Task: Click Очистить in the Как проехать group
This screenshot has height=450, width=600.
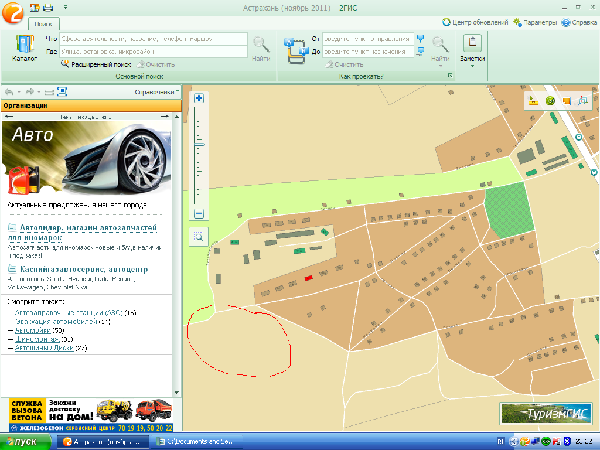Action: pyautogui.click(x=345, y=64)
